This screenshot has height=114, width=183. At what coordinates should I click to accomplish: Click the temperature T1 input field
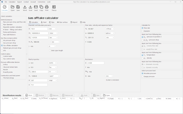click(x=39, y=72)
